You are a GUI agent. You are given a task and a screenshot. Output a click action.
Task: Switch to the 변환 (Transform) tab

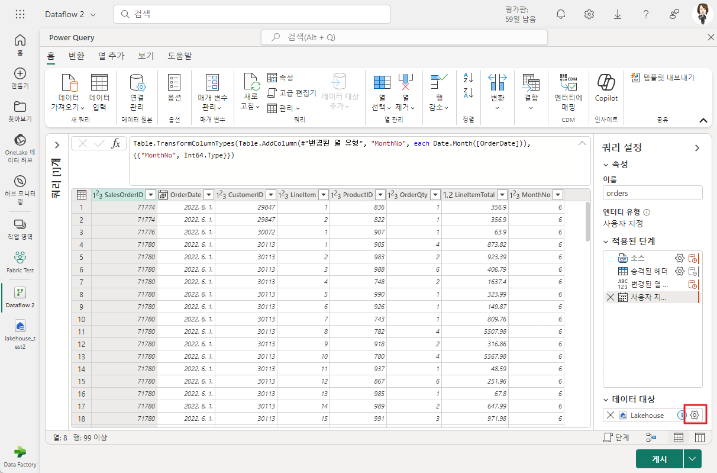tap(76, 56)
